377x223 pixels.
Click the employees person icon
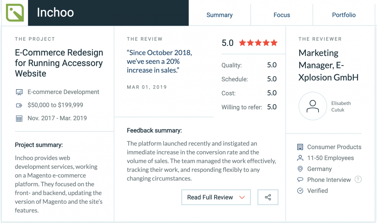click(x=300, y=158)
